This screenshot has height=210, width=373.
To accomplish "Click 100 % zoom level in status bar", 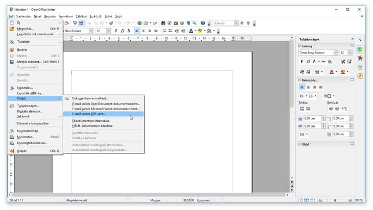I will 359,200.
